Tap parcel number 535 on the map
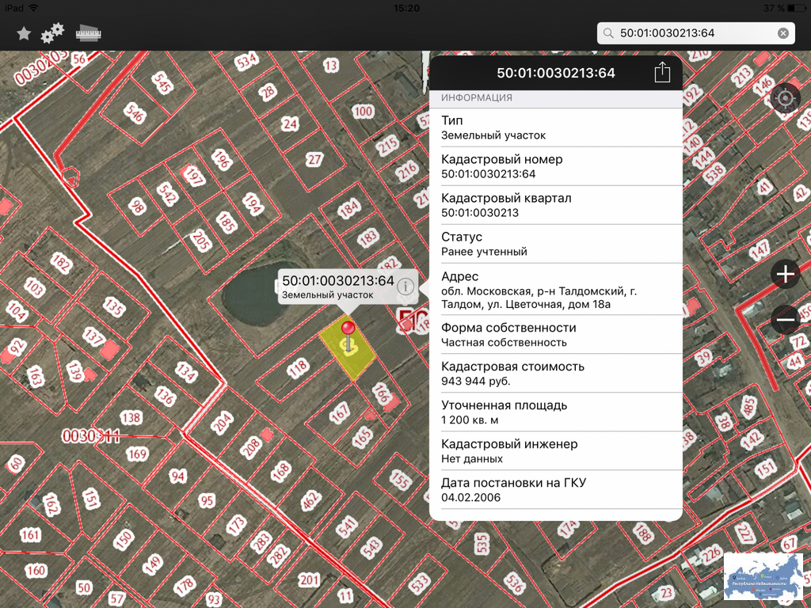811x608 pixels. pyautogui.click(x=482, y=545)
